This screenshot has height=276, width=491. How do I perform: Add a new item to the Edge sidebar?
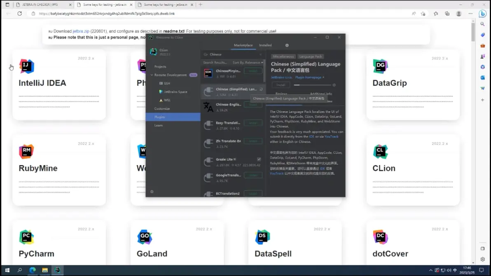pyautogui.click(x=482, y=100)
